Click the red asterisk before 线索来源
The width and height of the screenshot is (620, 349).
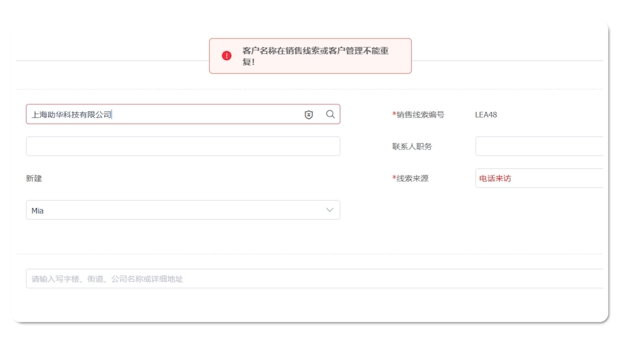(x=394, y=178)
